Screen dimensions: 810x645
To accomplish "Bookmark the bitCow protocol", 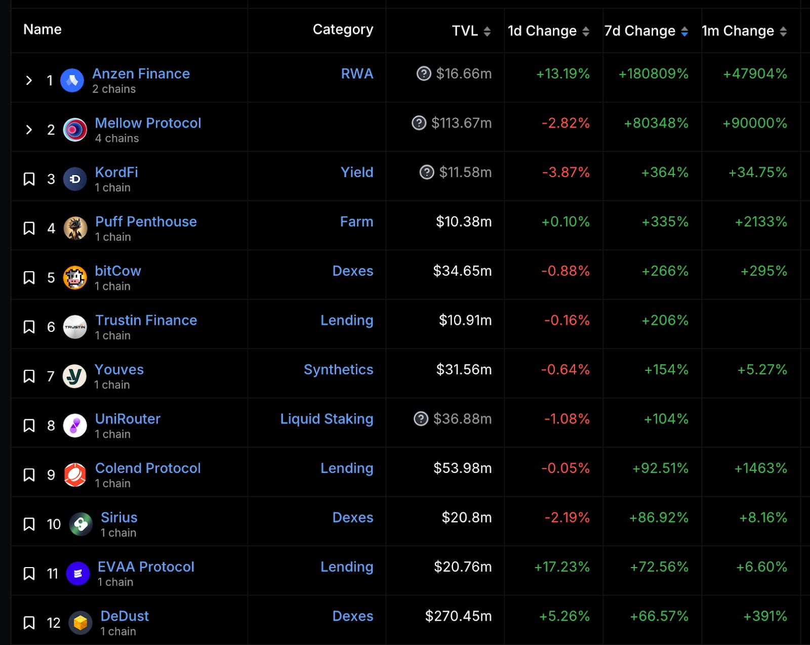I will coord(29,278).
